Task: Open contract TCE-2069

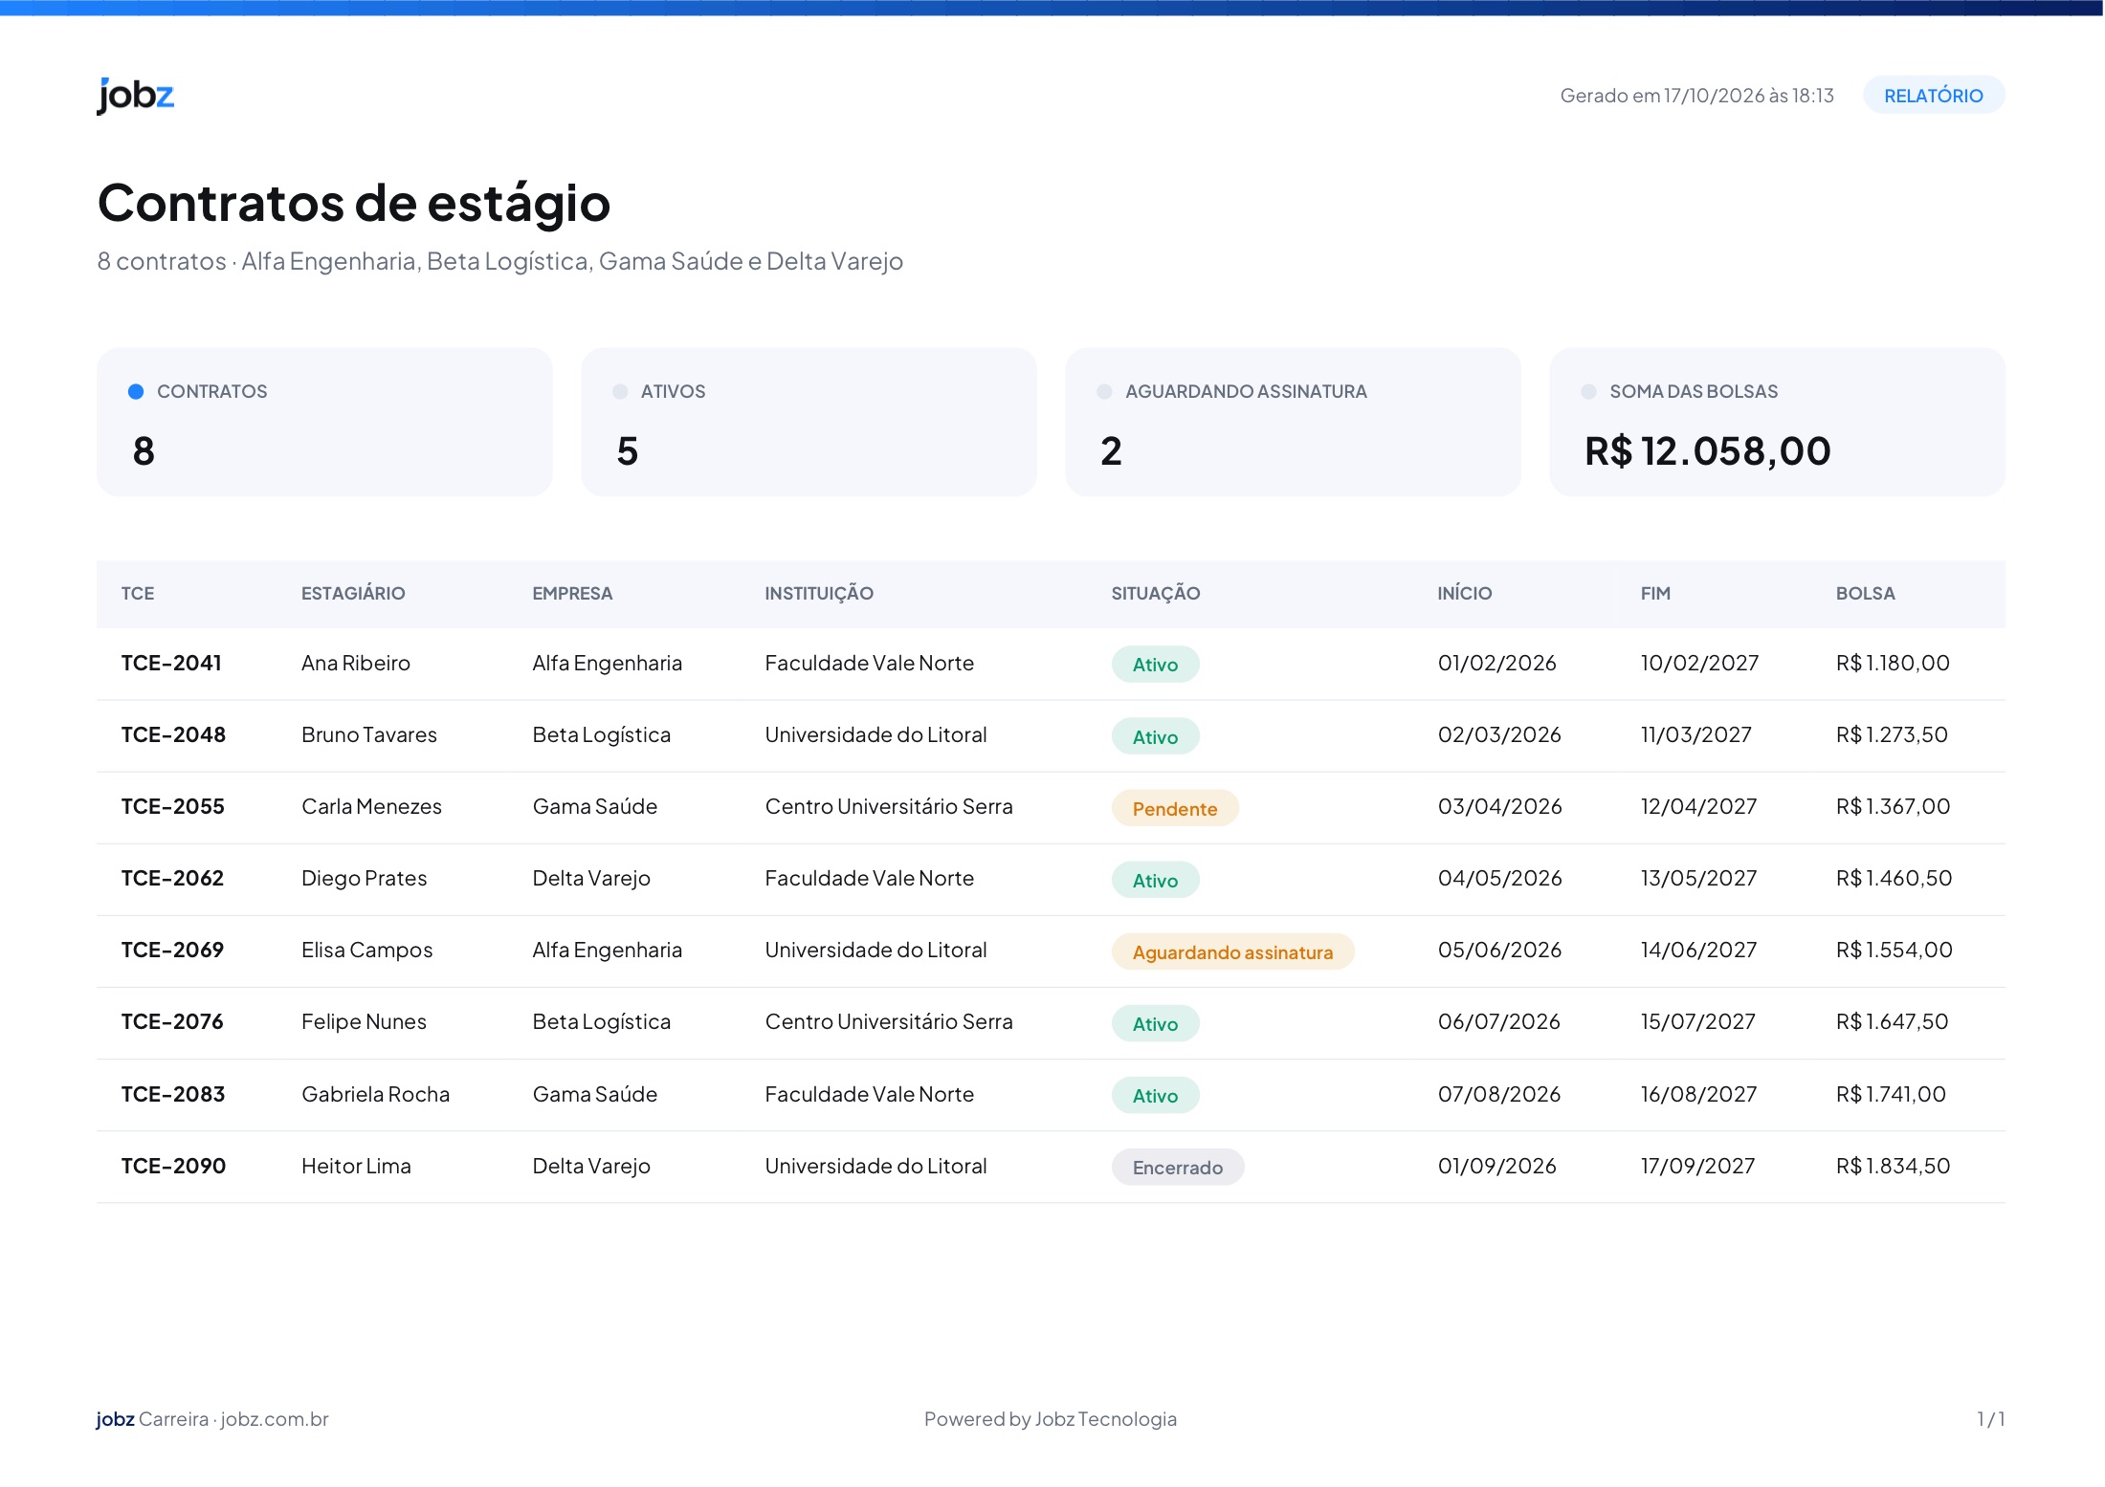Action: pos(172,950)
